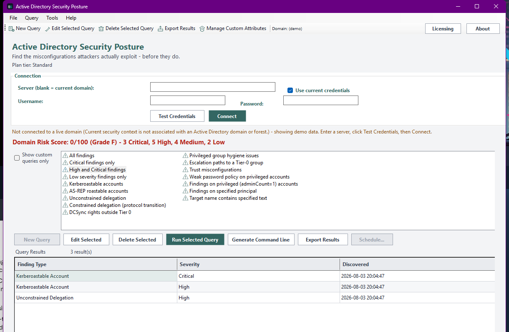Screen dimensions: 509x332
Task: Click warning icon beside Findings on specified principal
Action: coord(186,191)
